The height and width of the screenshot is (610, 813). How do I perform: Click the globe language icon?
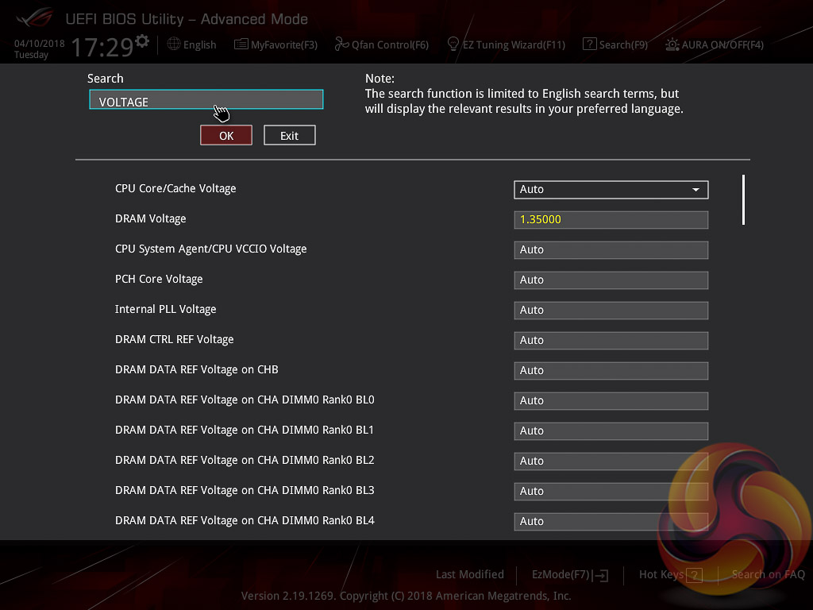(x=174, y=44)
